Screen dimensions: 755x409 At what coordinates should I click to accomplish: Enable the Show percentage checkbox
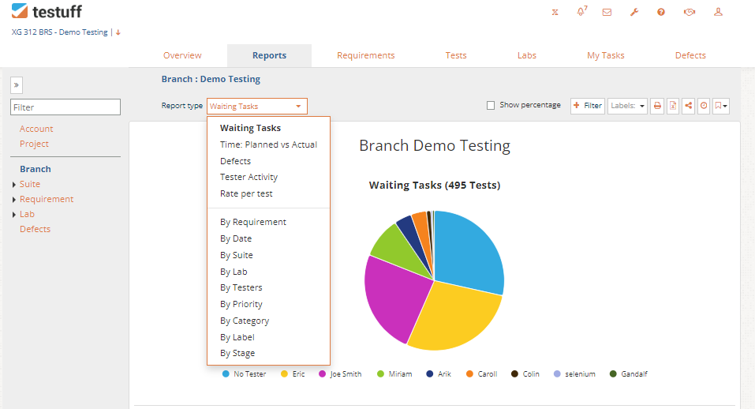click(491, 106)
